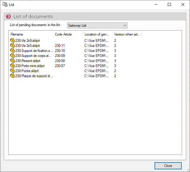Click the List window title bar icon
Viewport: 190px width, 172px height.
click(5, 4)
